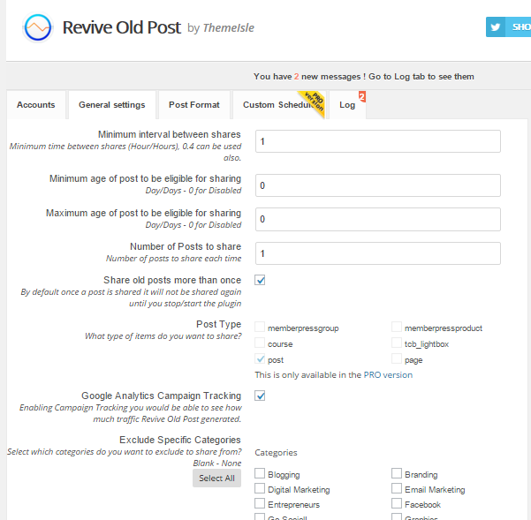
Task: Check the page post type
Action: pyautogui.click(x=397, y=358)
